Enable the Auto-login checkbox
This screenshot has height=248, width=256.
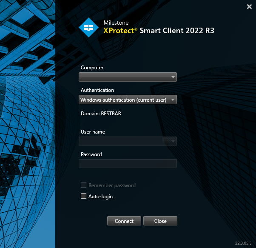[84, 196]
